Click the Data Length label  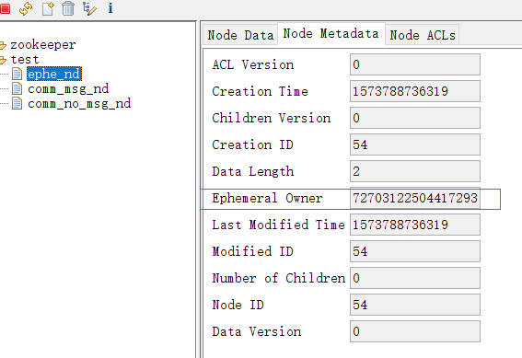pos(253,171)
